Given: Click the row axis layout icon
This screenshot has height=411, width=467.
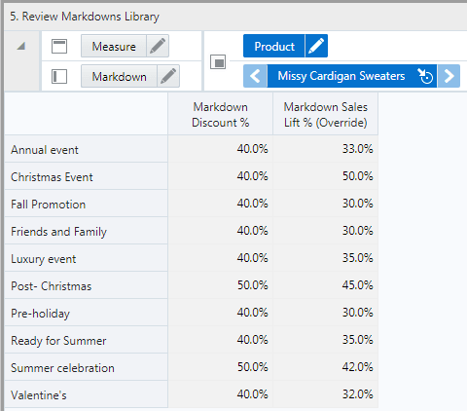Looking at the screenshot, I should 59,77.
